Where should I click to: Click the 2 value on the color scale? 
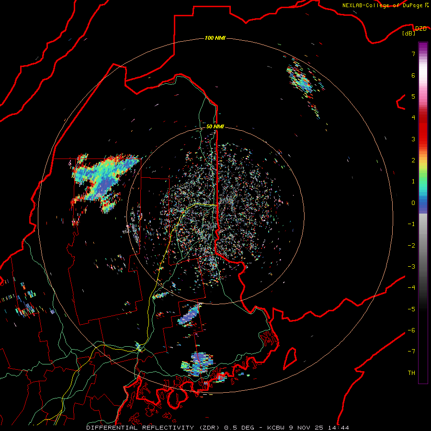413,160
